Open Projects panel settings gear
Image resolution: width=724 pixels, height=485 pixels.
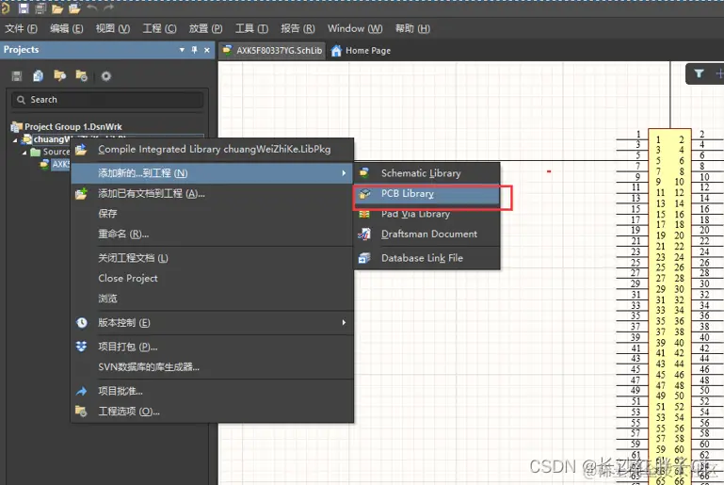106,75
